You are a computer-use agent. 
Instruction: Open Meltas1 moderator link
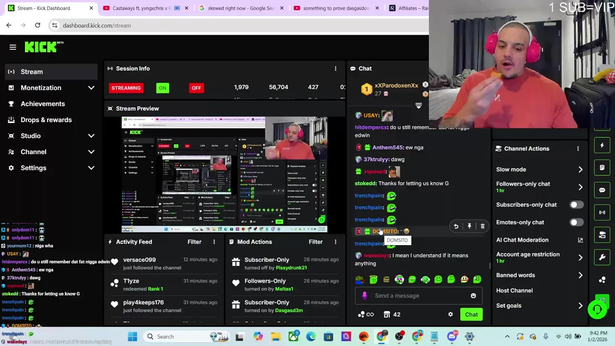pos(284,289)
